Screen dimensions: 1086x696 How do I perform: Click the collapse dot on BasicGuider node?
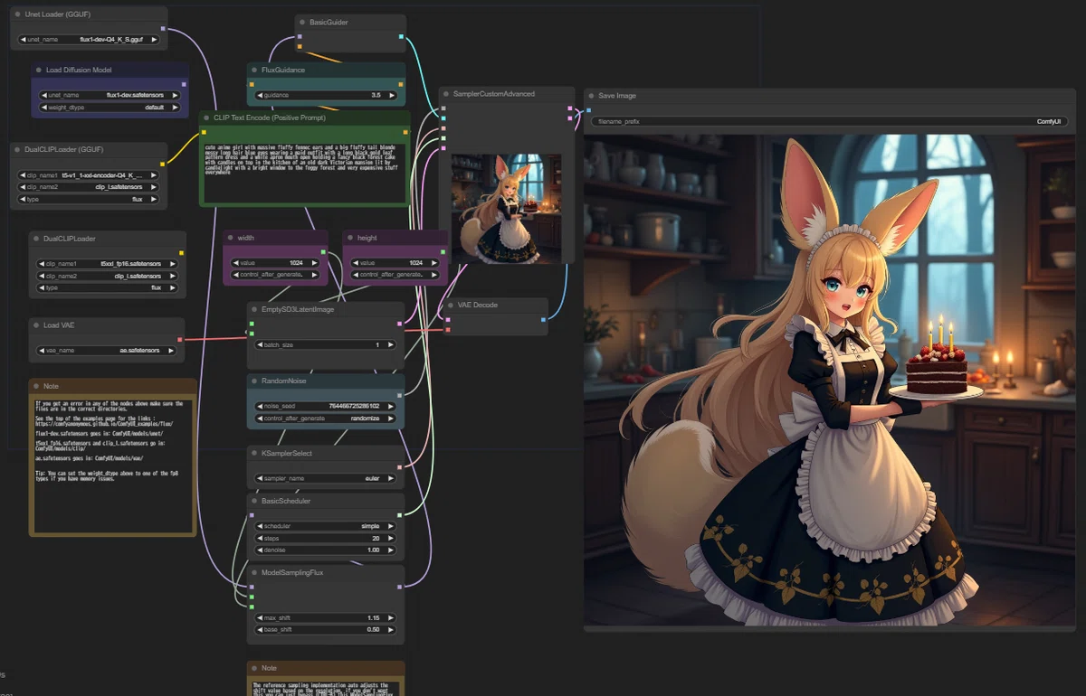point(302,22)
